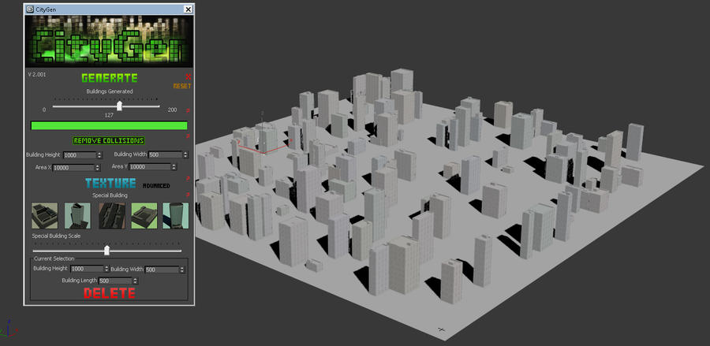Click the TEXTURE button
This screenshot has height=346, width=710.
click(x=110, y=183)
